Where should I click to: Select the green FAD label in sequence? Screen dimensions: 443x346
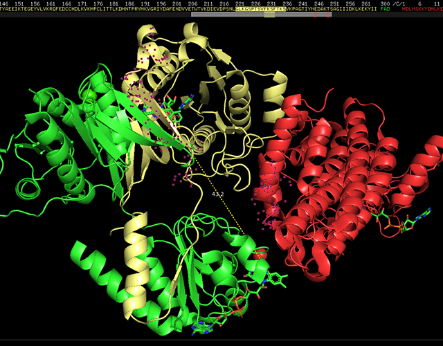pyautogui.click(x=385, y=10)
